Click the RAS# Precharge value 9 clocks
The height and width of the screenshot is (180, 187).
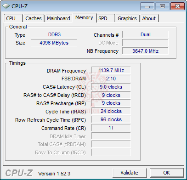click(x=111, y=103)
